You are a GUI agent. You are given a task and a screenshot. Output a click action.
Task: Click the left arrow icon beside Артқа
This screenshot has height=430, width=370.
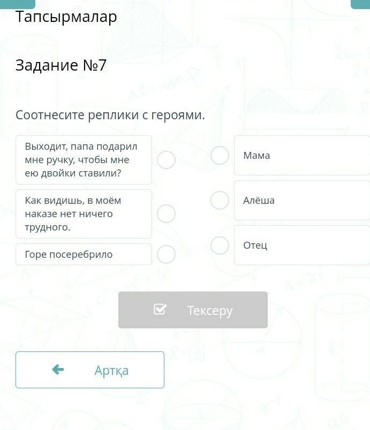click(58, 369)
